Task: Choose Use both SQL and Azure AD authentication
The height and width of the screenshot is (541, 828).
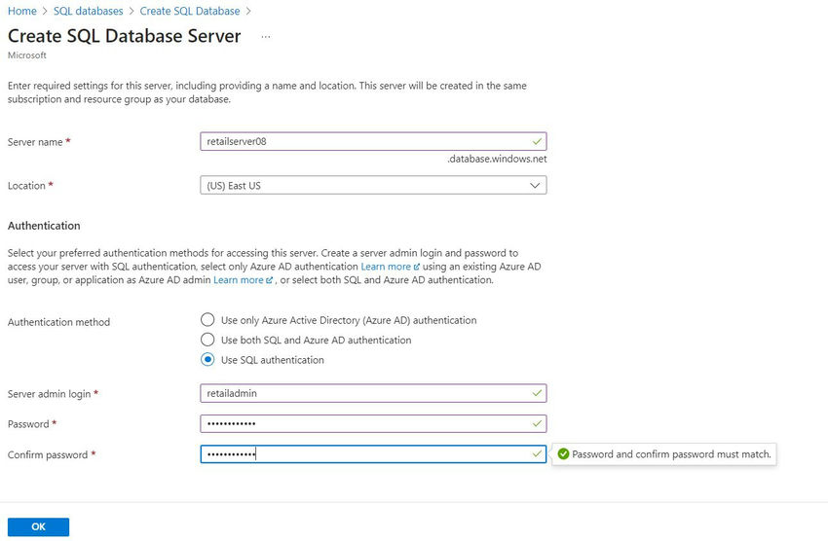Action: [207, 340]
